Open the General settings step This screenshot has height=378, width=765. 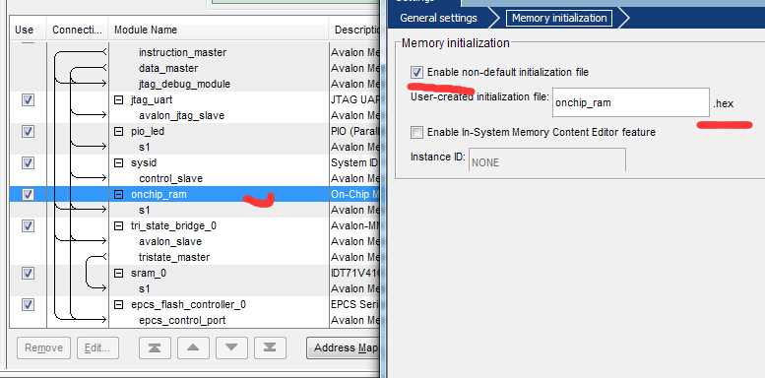pyautogui.click(x=438, y=18)
